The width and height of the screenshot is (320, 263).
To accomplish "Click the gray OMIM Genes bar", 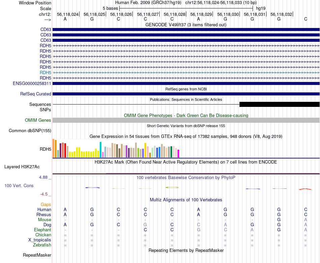I will [x=186, y=120].
